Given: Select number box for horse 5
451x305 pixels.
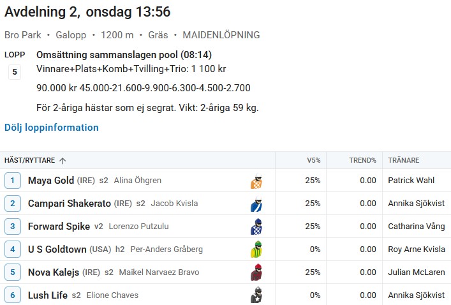Looking at the screenshot, I should 13,272.
